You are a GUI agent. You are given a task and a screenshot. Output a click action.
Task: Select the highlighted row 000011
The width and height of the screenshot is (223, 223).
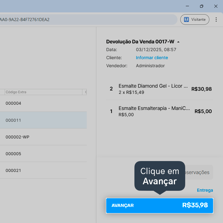click(43, 120)
